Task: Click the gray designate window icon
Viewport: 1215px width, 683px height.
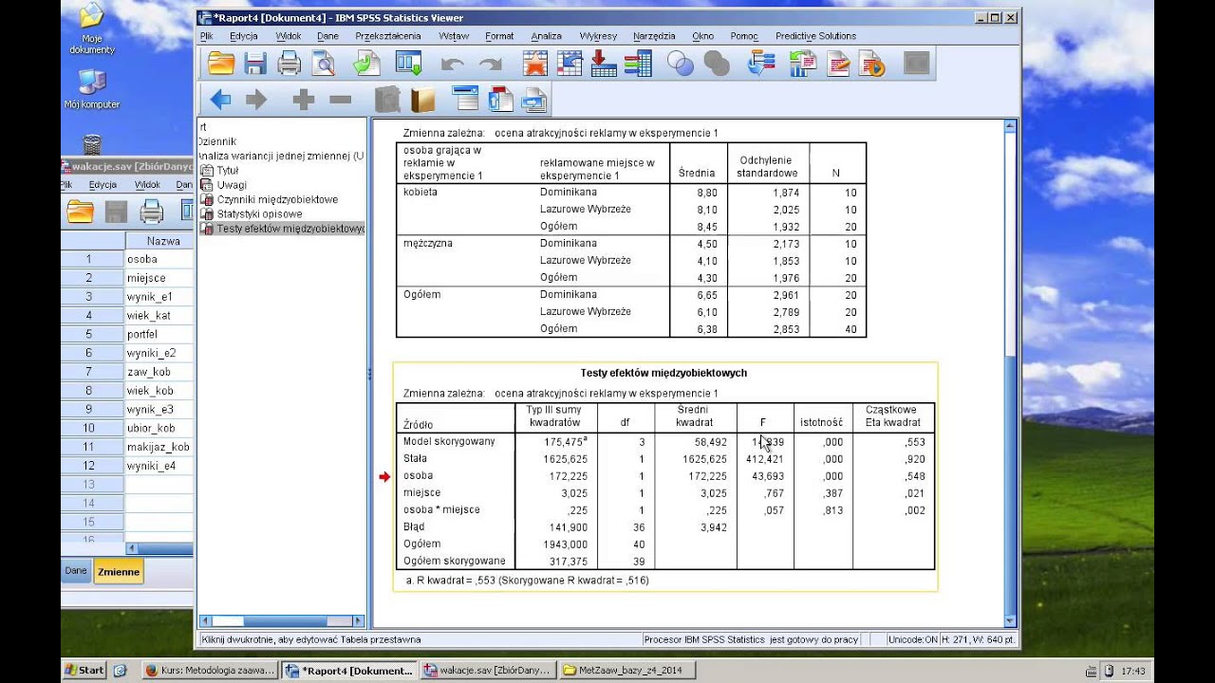Action: click(916, 64)
